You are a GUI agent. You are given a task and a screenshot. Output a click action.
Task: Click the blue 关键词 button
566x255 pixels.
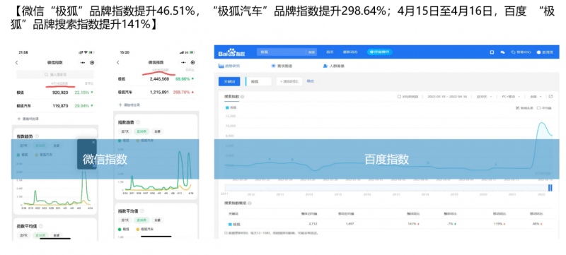point(229,81)
